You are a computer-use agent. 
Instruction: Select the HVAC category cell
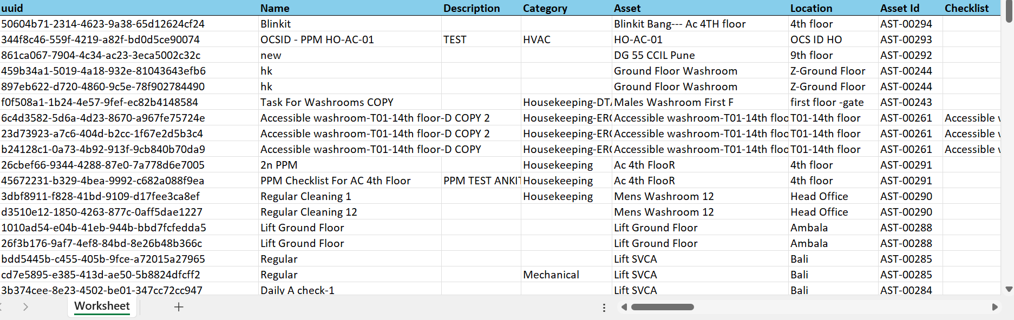[537, 39]
